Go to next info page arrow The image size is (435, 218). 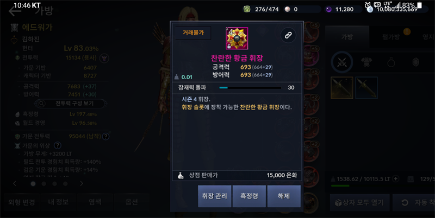(x=81, y=183)
